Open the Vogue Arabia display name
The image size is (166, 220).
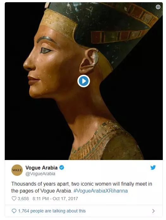click(x=41, y=168)
